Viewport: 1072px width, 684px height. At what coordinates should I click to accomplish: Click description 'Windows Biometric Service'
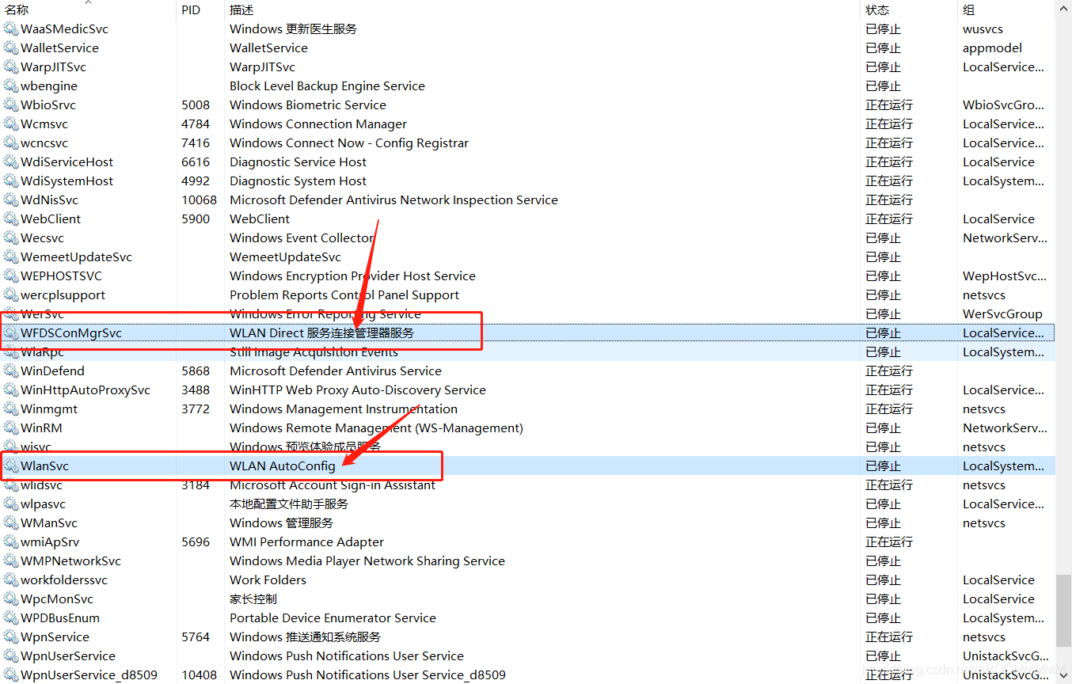tap(308, 104)
